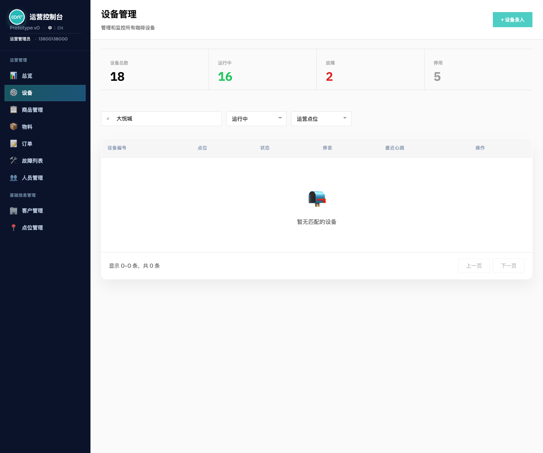
Task: Click the 最近心跳 column header
Action: (x=395, y=148)
